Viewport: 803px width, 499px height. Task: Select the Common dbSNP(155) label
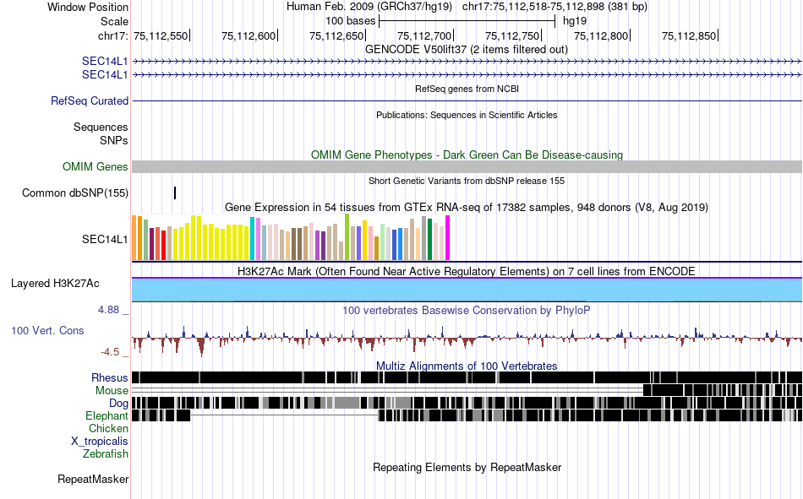(x=75, y=193)
